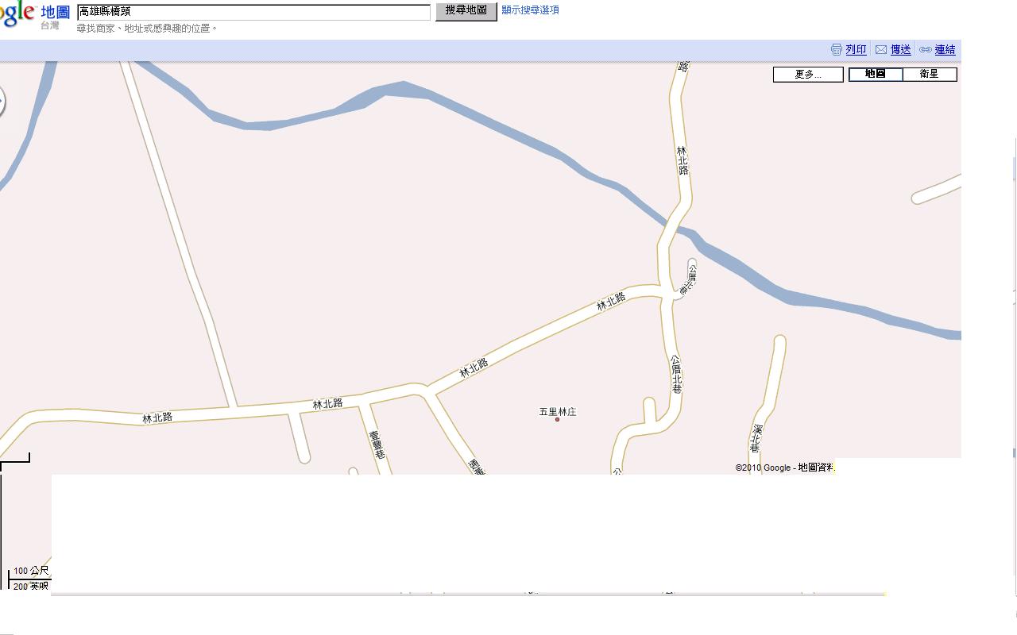Click the envelope icon beside 傳送
This screenshot has width=1017, height=635.
coord(881,50)
